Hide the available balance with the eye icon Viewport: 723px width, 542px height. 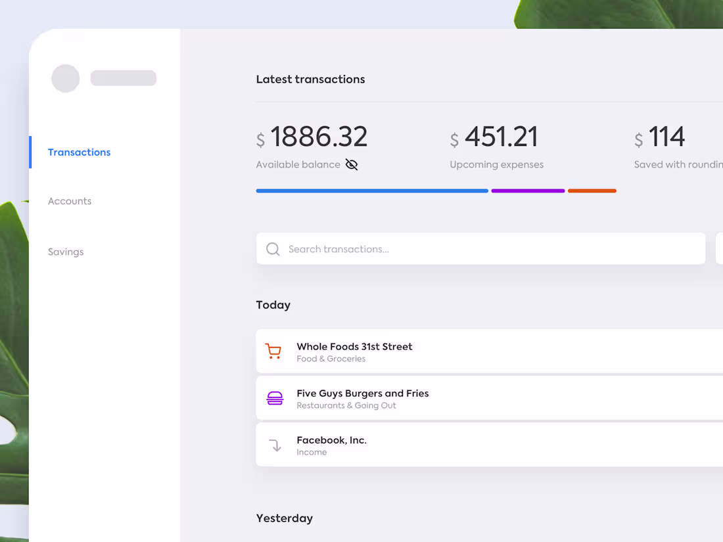point(351,164)
